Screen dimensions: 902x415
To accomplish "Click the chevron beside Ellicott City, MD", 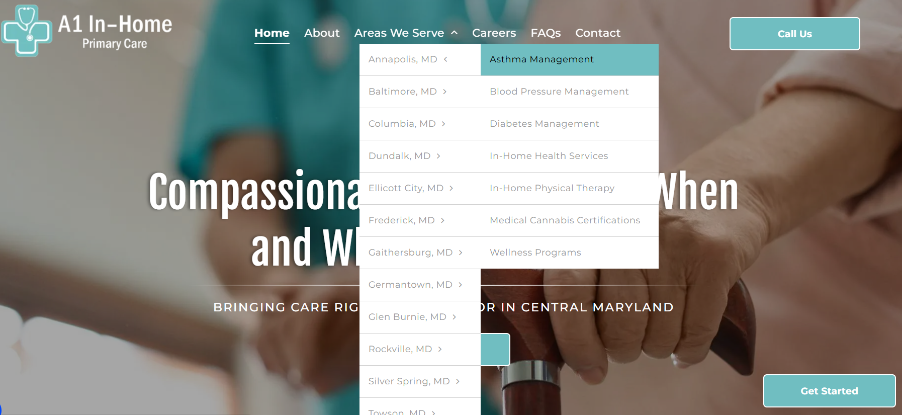I will click(x=451, y=188).
